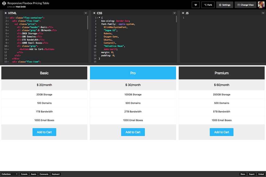Open CSS panel settings gear
Viewport: 266px width, 177px height.
tap(94, 13)
